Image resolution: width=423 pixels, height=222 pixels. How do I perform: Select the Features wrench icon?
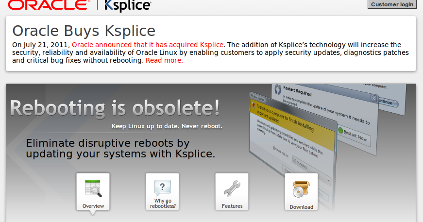click(232, 188)
